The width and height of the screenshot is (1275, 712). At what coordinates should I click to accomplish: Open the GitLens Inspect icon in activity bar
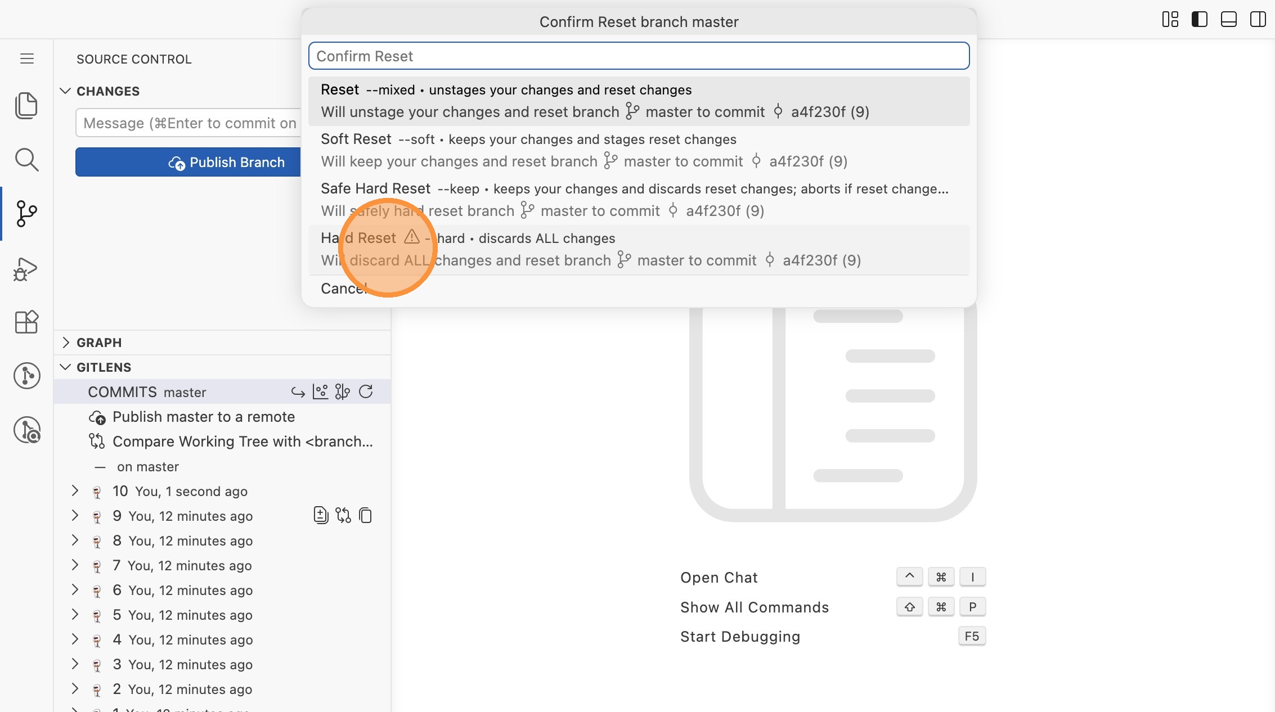tap(26, 430)
